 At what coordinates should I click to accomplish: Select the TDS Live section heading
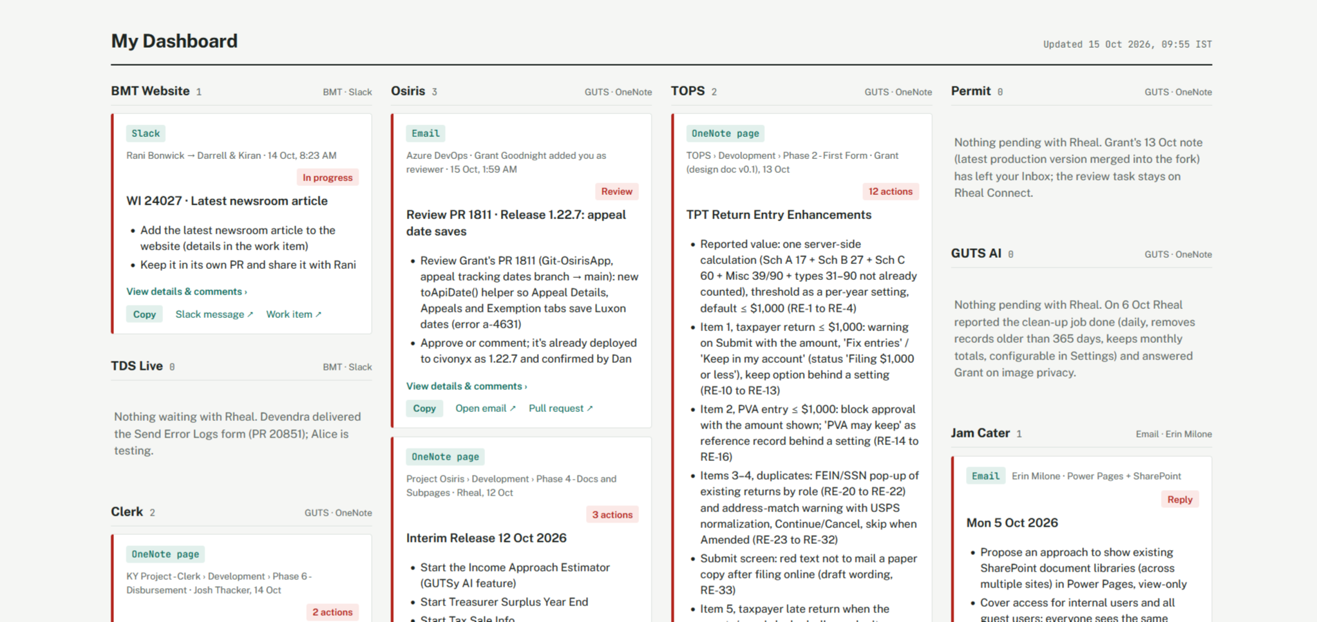pos(137,366)
